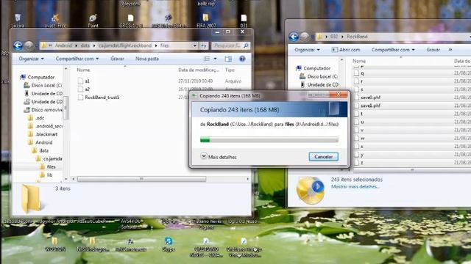Open Organizar dropdown in RockBand window
Screen dimensions: 471x264
point(307,50)
